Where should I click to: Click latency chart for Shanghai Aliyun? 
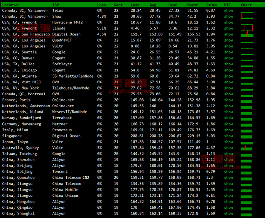[246, 215]
